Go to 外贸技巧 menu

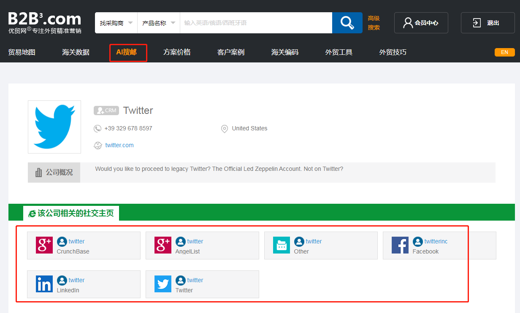point(393,52)
